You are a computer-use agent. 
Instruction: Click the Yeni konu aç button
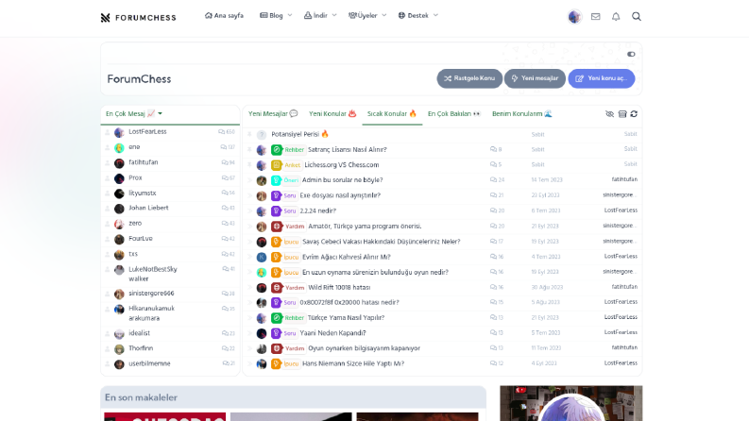[602, 78]
